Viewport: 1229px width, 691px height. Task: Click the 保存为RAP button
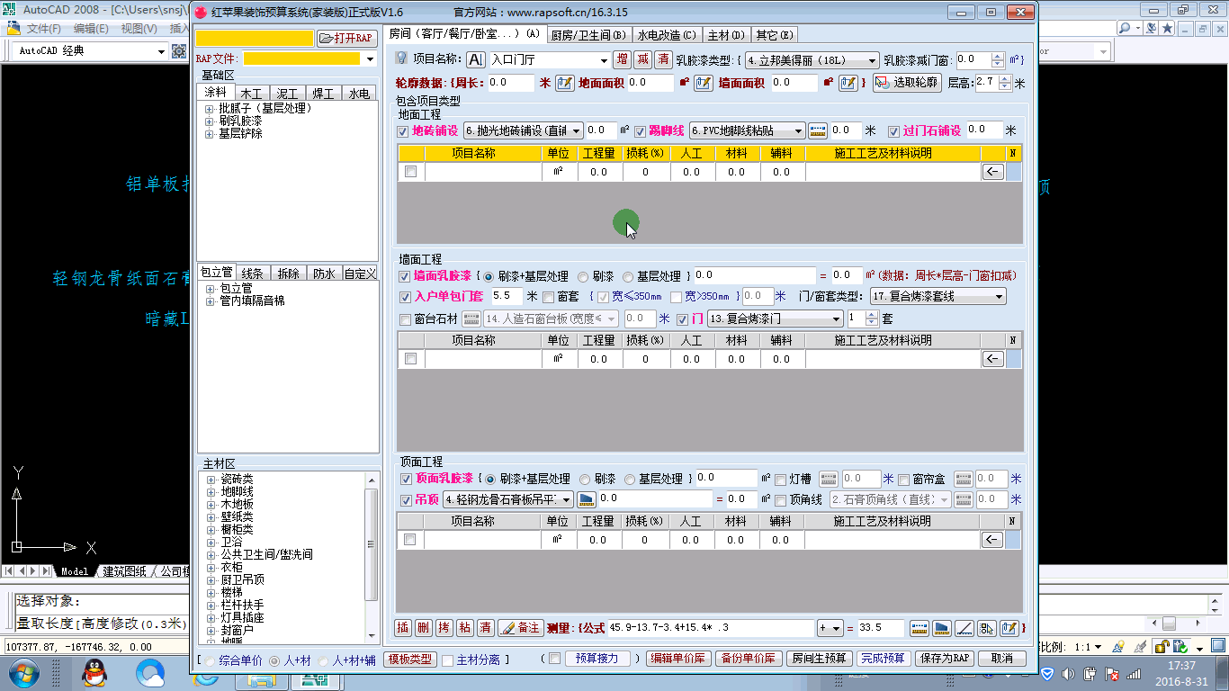pyautogui.click(x=944, y=659)
